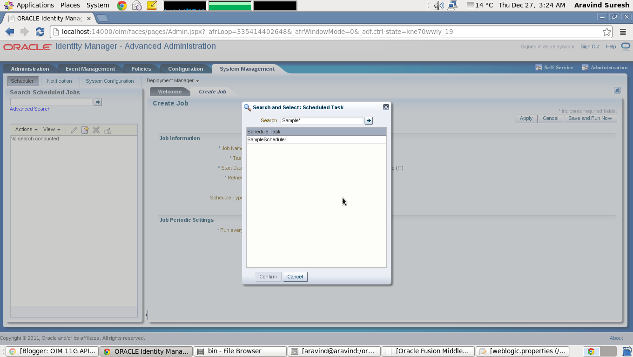The image size is (633, 357).
Task: Switch to the Configuration tab
Action: coord(185,69)
